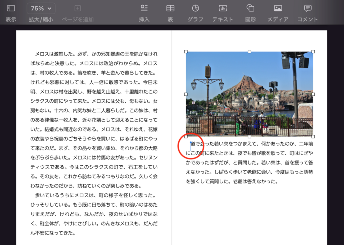Add a text box via テキスト icon

point(223,8)
